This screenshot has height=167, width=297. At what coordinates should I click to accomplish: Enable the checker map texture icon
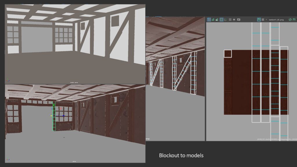click(x=263, y=19)
